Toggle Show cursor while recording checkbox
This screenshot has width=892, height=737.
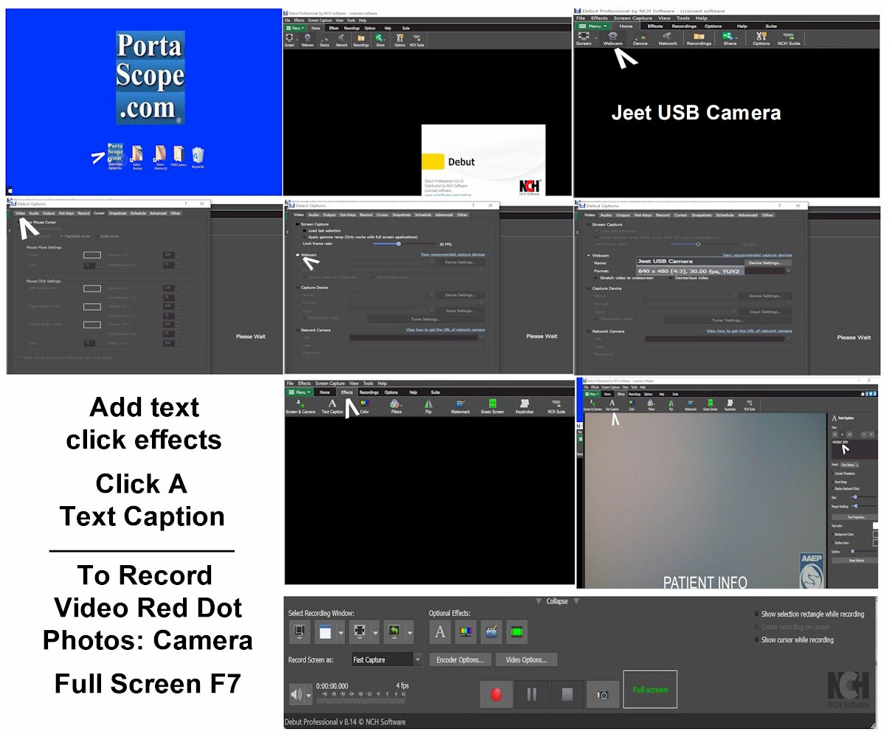coord(756,640)
